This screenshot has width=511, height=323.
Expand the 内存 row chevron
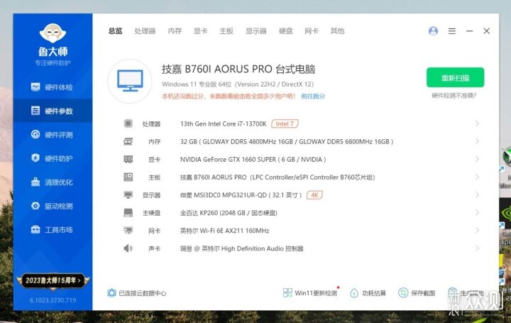[477, 141]
